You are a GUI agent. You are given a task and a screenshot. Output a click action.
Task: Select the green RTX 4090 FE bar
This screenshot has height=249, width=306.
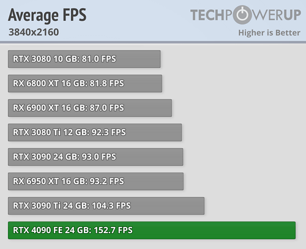(x=152, y=230)
